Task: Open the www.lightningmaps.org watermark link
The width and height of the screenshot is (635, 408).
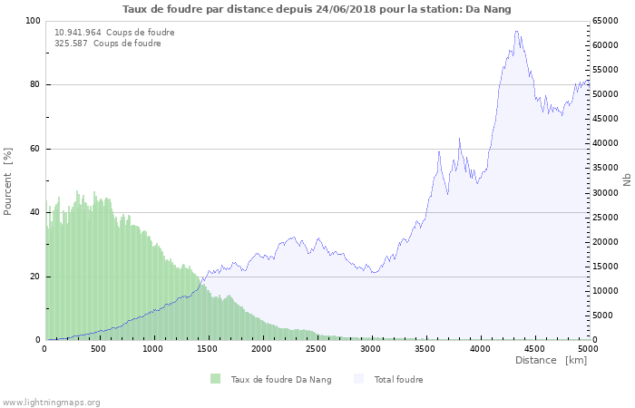Action: (51, 402)
